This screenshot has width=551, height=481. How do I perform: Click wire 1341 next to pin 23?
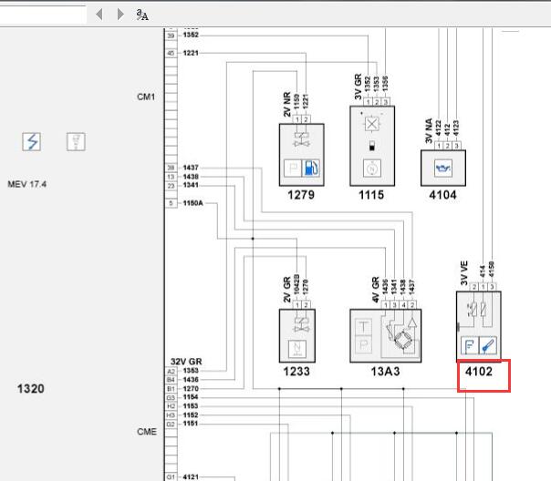(191, 185)
